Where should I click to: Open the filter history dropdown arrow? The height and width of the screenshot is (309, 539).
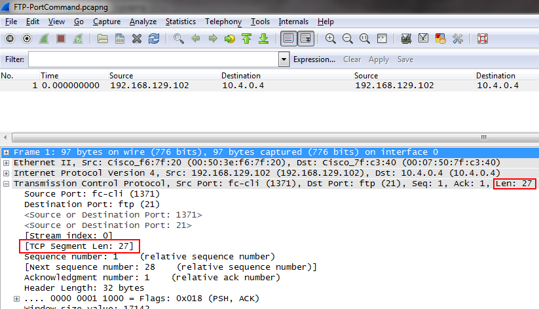click(284, 59)
